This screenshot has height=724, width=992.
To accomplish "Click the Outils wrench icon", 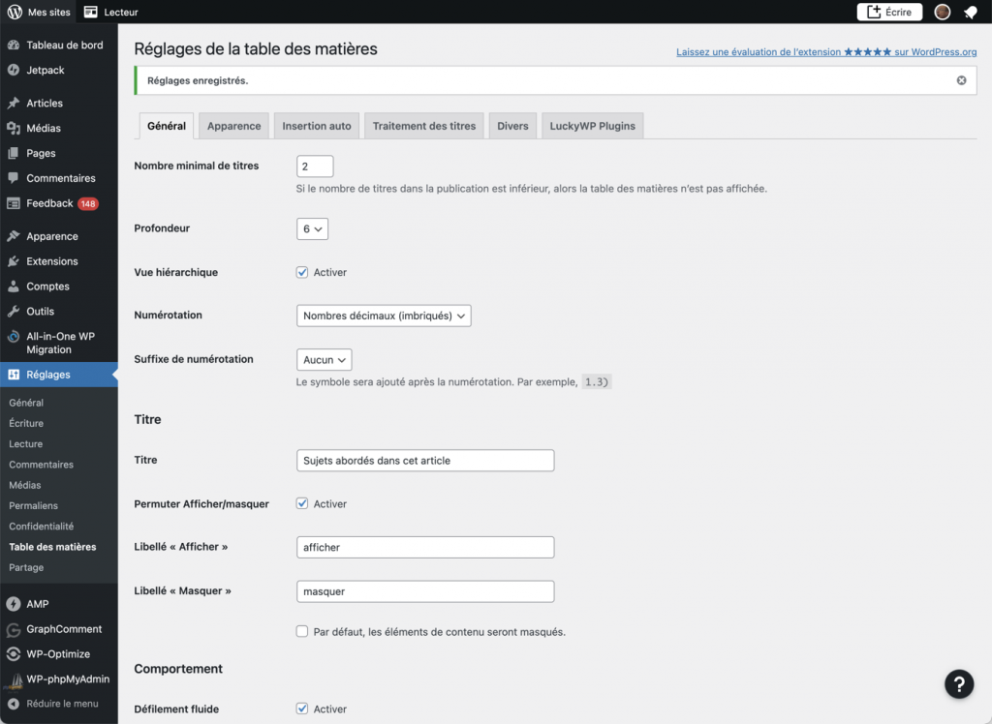I will click(14, 311).
